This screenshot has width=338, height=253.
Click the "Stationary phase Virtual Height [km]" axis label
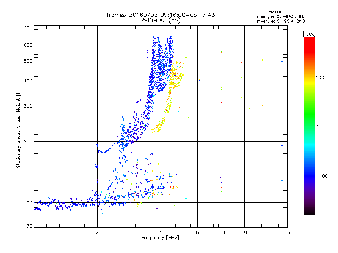pos(19,127)
